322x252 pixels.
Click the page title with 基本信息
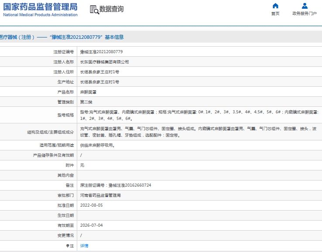click(x=61, y=37)
